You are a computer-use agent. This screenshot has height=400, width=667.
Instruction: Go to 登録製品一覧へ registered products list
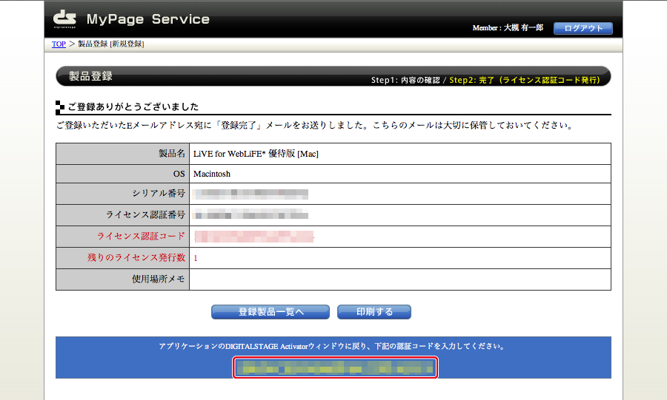pos(271,312)
